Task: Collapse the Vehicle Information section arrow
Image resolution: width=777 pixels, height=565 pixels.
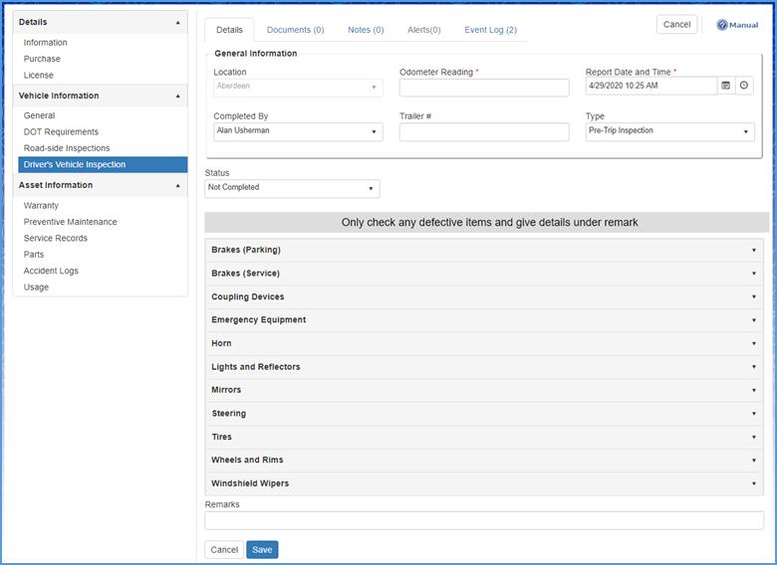Action: click(177, 96)
